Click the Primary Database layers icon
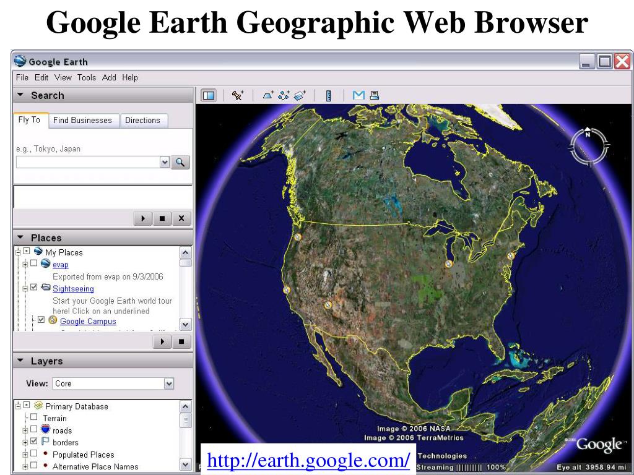 38,405
